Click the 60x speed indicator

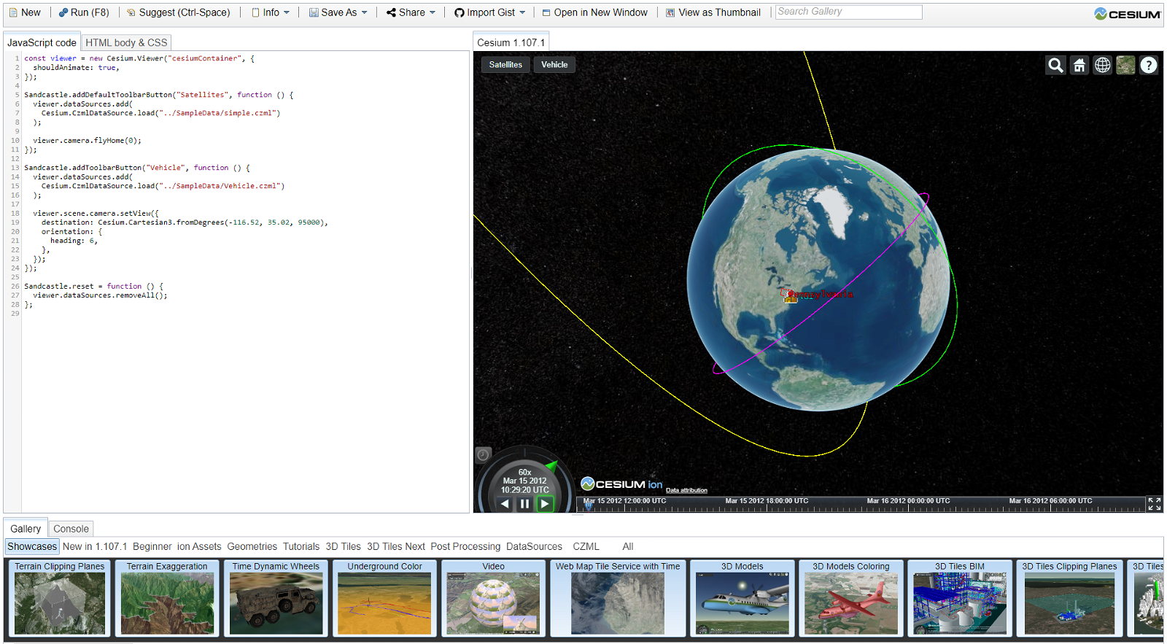tap(524, 472)
